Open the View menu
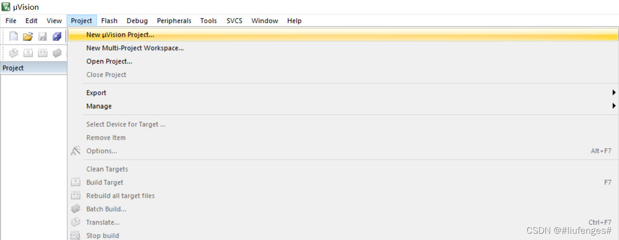Screen dimensions: 619x240 pos(54,21)
